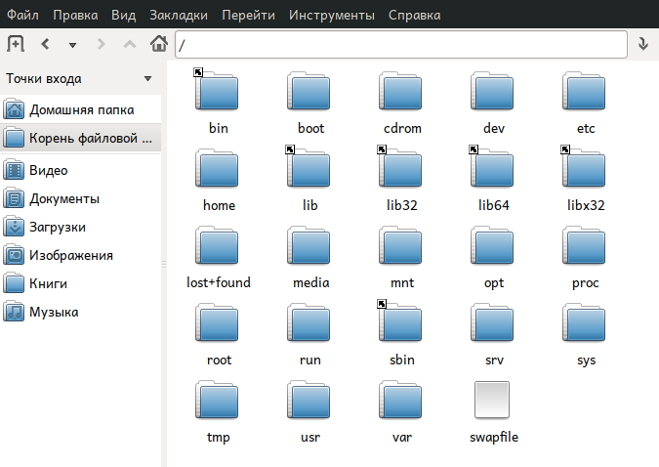Open Музыка in the sidebar

click(x=81, y=313)
